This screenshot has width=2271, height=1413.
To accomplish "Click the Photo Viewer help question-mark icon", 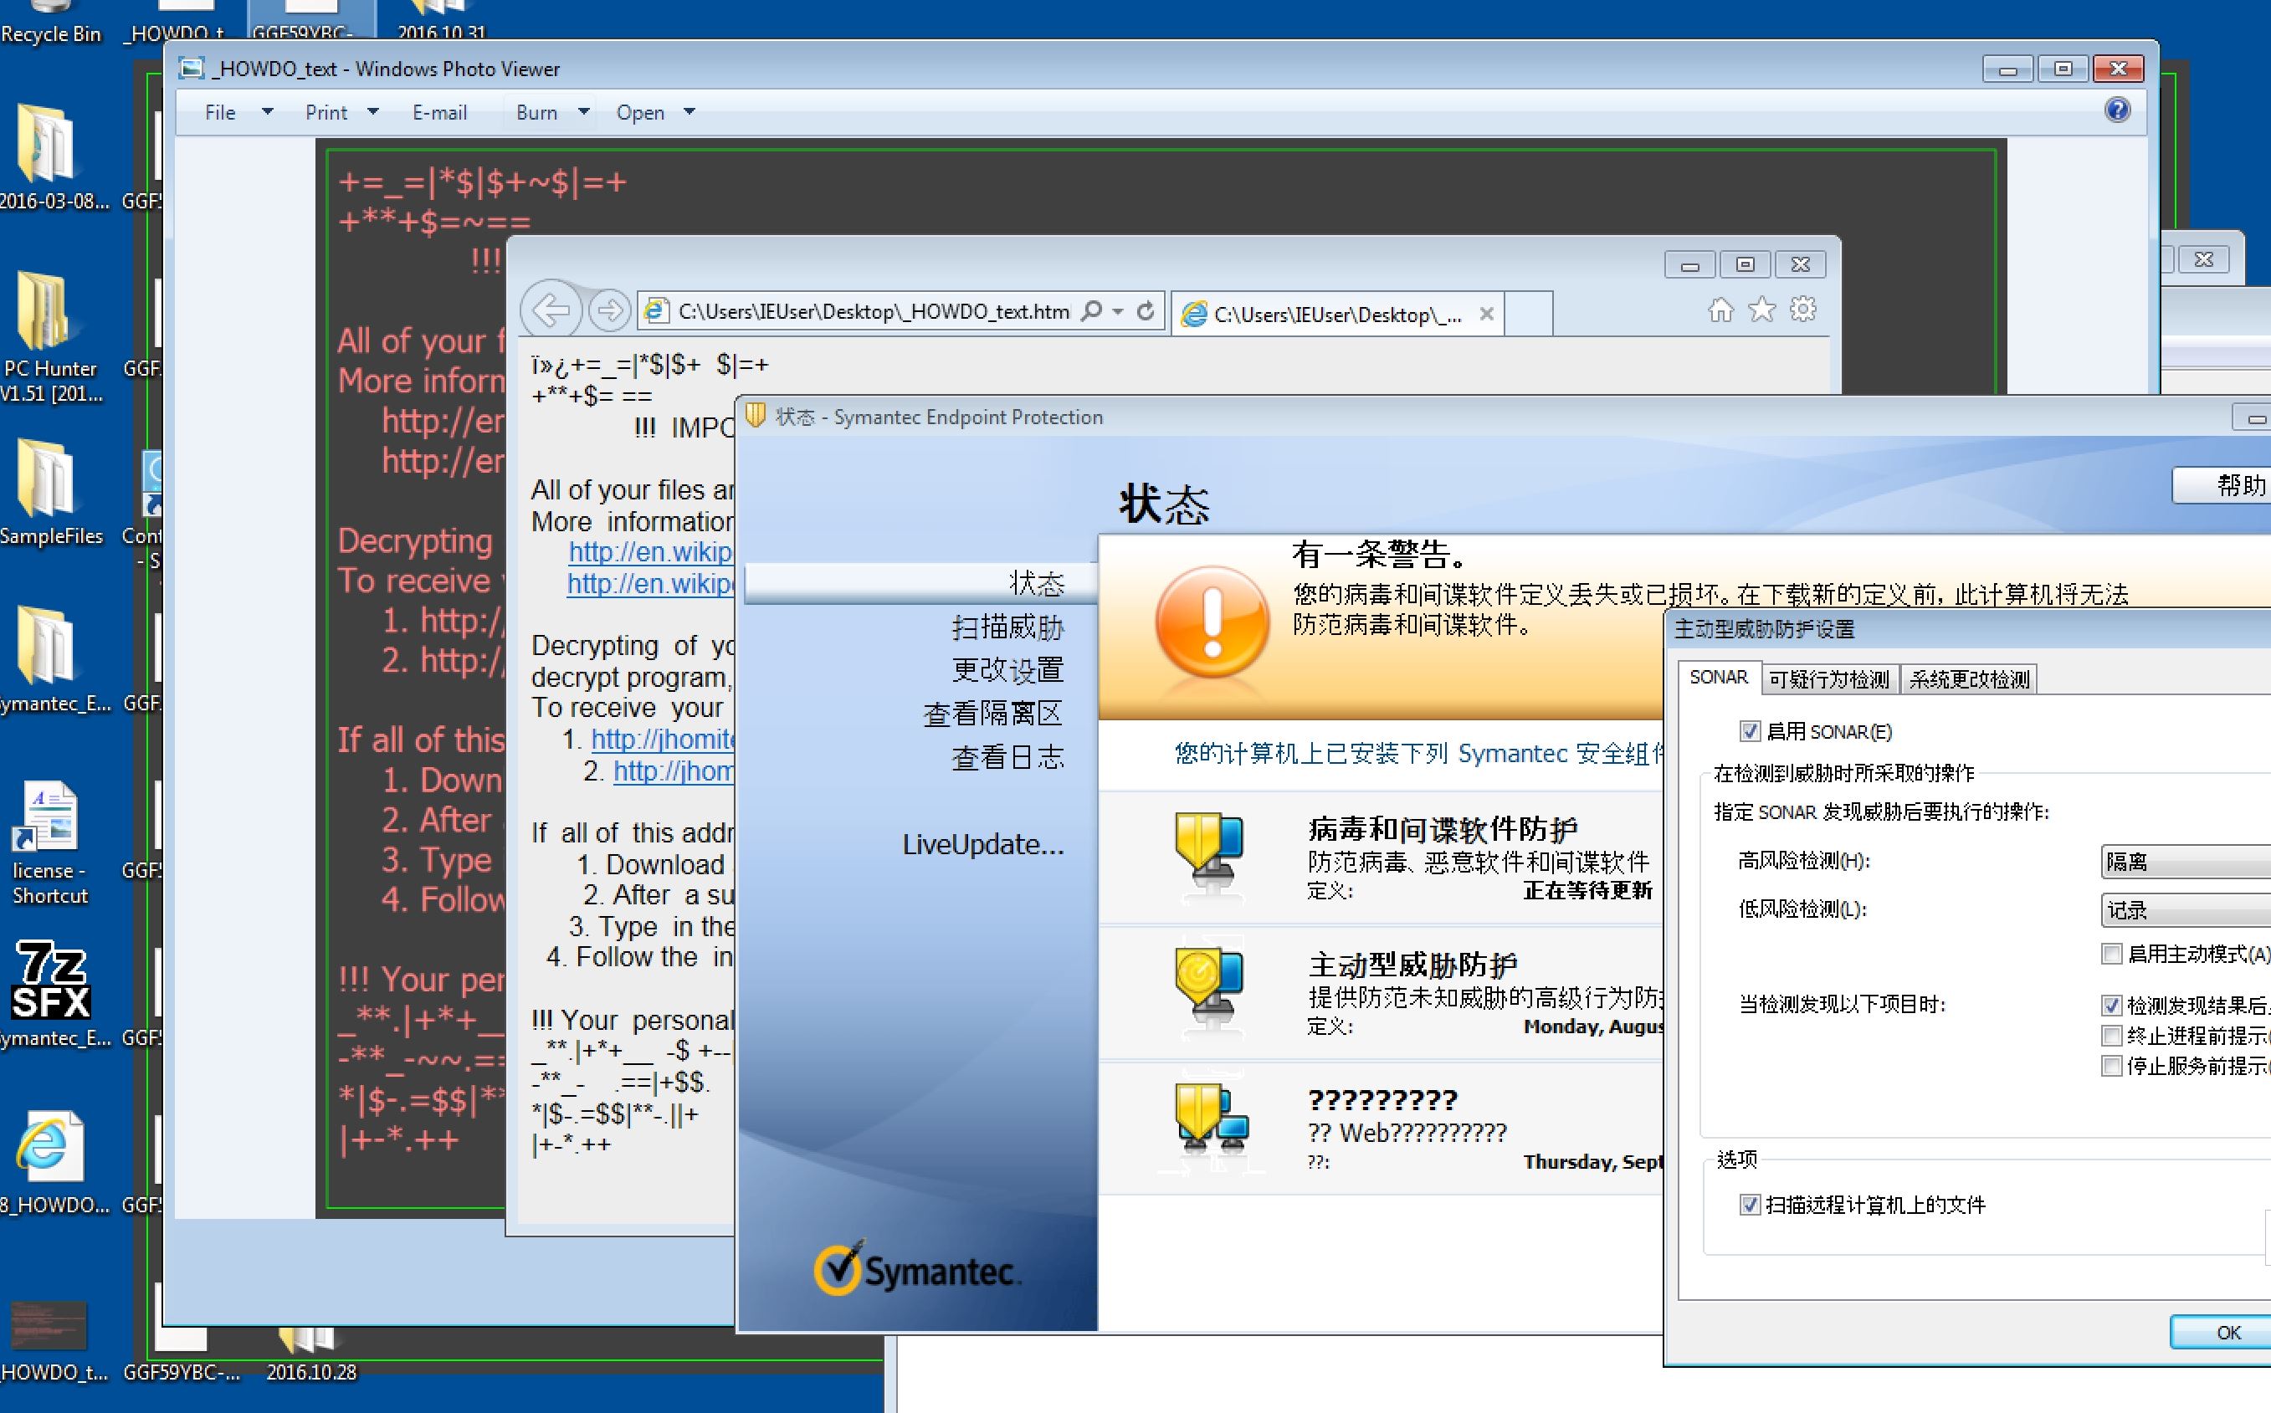I will (x=2117, y=111).
